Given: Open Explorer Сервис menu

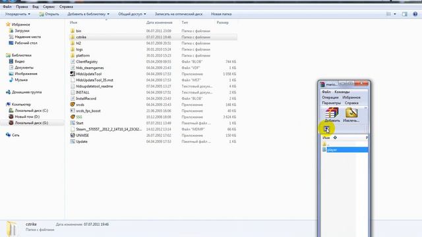Looking at the screenshot, I should 49,7.
